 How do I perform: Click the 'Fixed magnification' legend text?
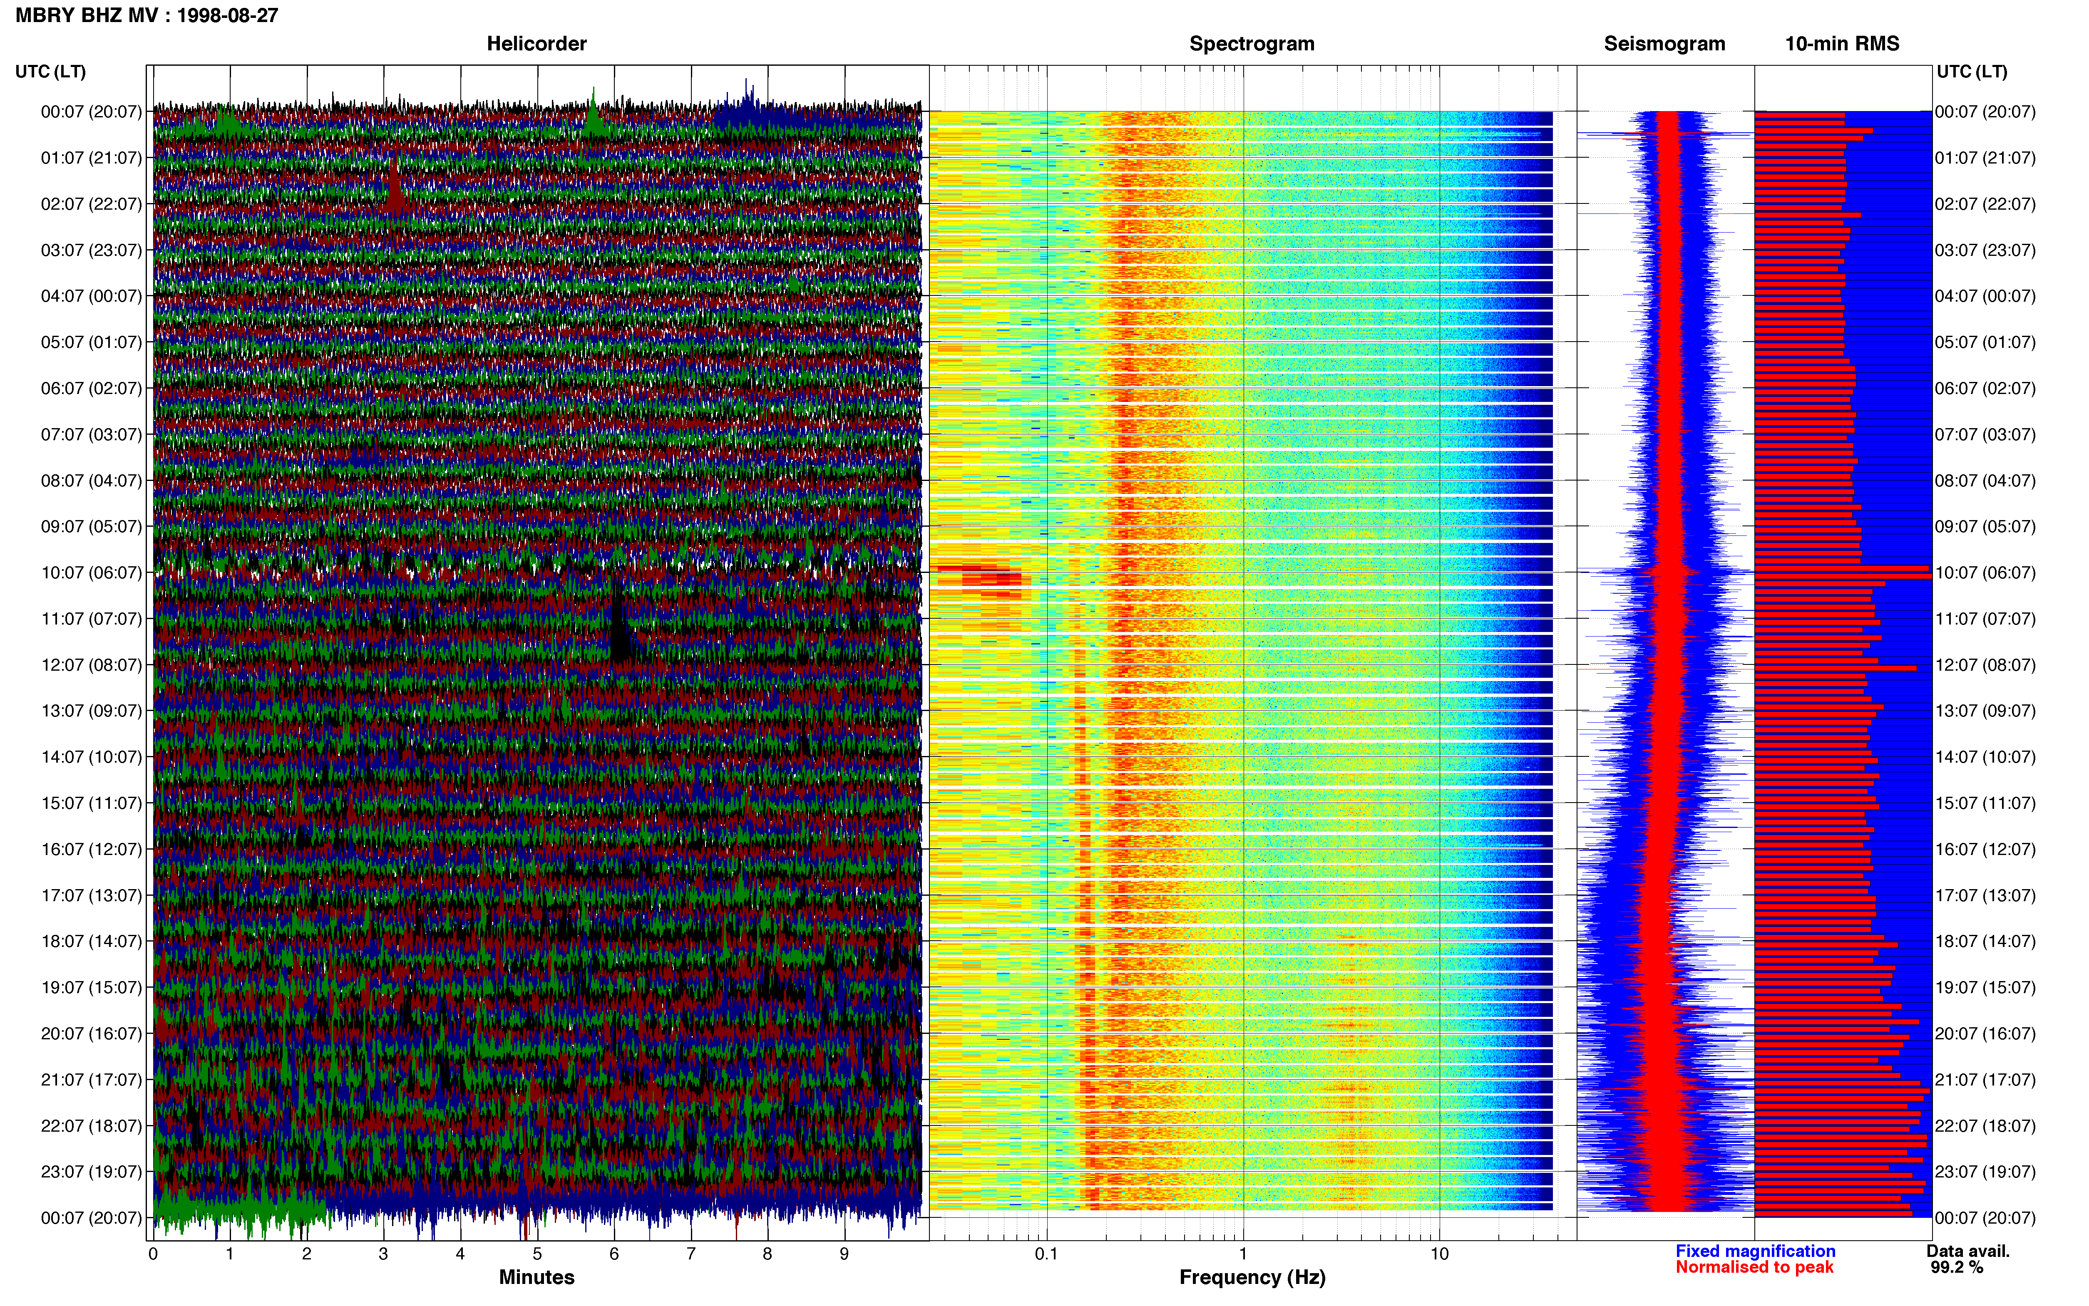pyautogui.click(x=1755, y=1251)
